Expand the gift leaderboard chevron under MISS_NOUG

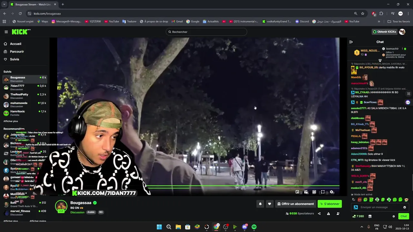click(x=380, y=61)
